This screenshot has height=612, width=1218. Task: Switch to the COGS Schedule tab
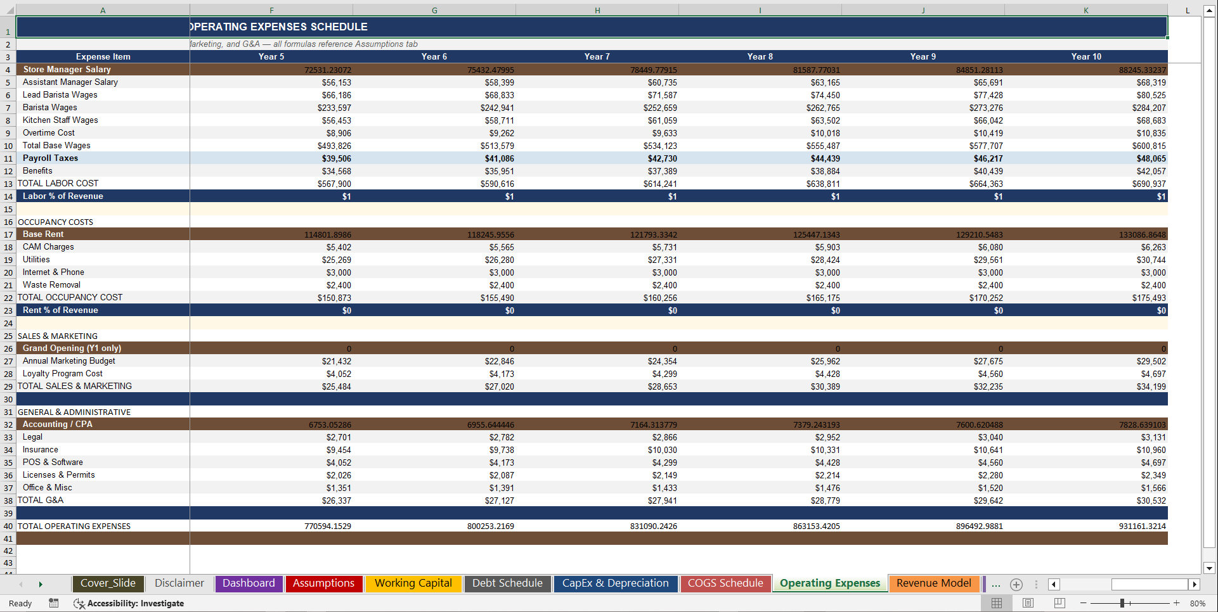[x=725, y=583]
